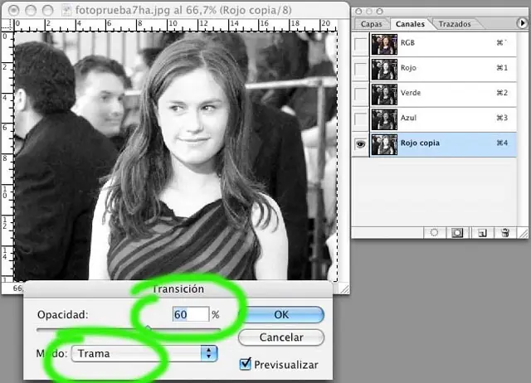Click the RGB channel name
Screen dimensions: 531x383
[407, 42]
